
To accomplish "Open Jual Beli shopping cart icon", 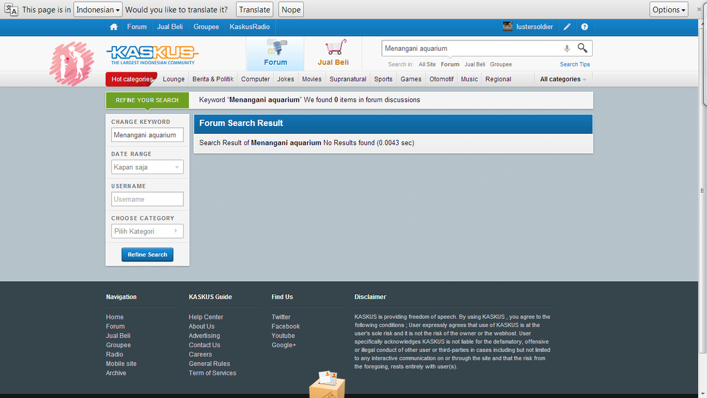I will (336, 47).
